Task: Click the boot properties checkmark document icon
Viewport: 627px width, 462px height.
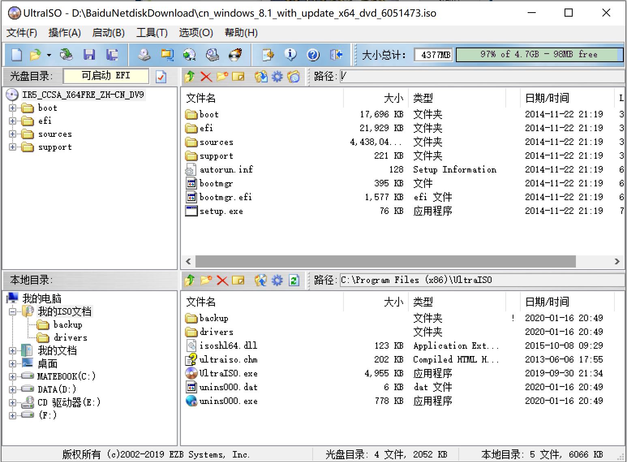Action: (x=161, y=76)
